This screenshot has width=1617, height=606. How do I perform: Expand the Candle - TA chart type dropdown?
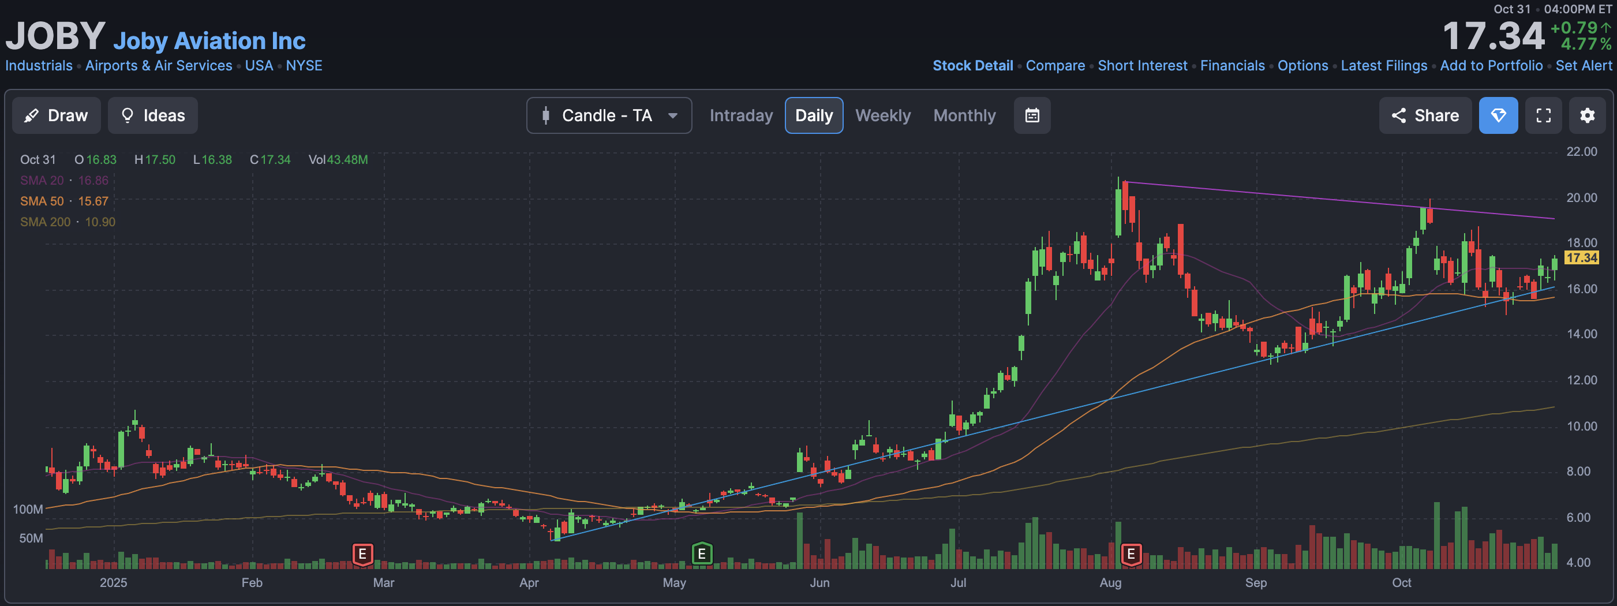point(609,115)
